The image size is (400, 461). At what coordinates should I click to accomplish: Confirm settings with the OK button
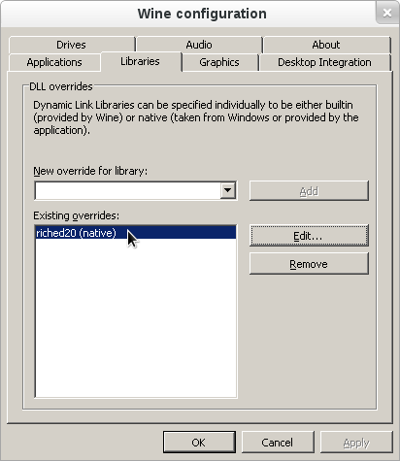199,443
